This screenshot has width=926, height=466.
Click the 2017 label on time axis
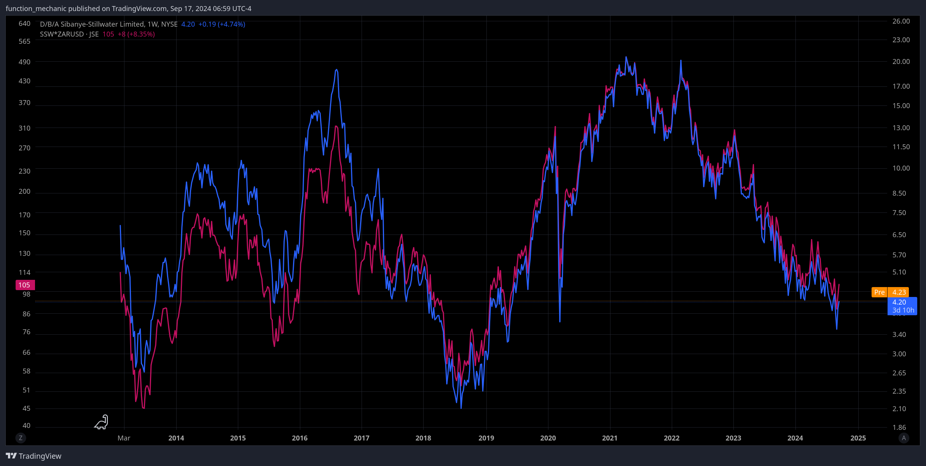pos(362,438)
